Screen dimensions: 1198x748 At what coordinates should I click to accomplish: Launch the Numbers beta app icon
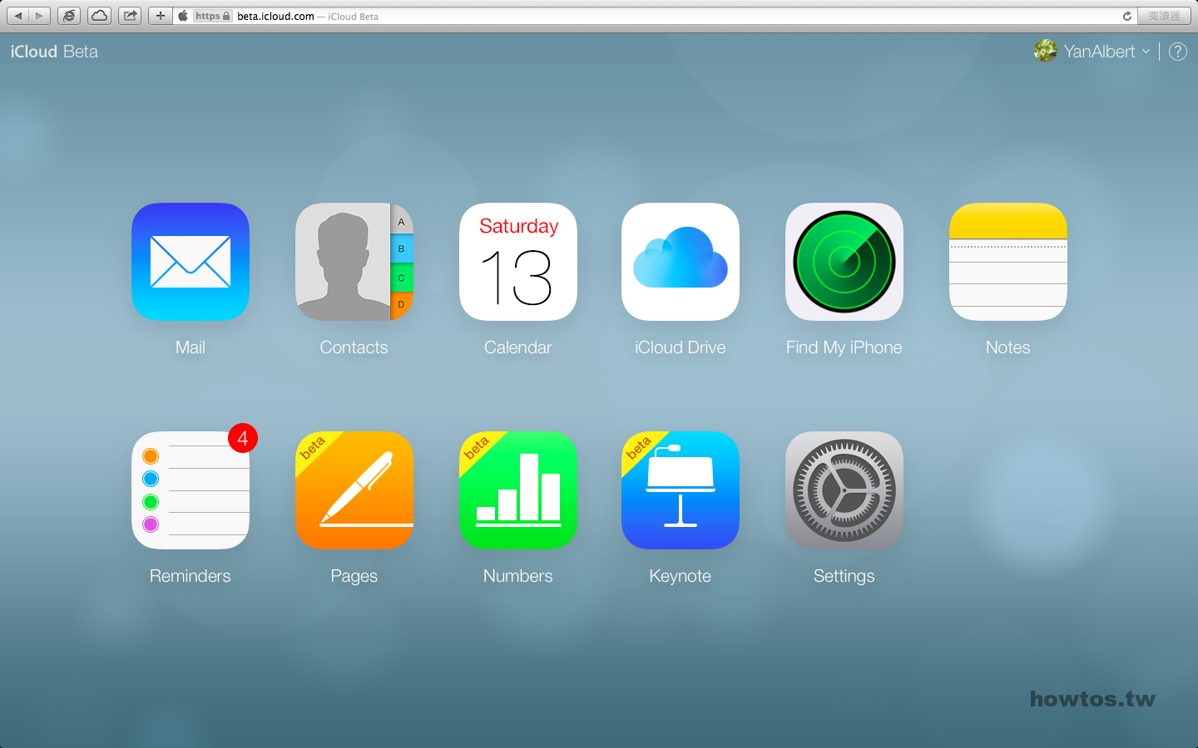(x=518, y=490)
